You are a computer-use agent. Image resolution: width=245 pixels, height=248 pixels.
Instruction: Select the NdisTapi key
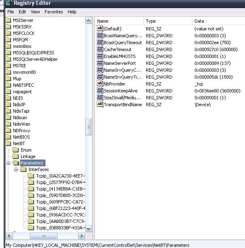[x=21, y=111]
